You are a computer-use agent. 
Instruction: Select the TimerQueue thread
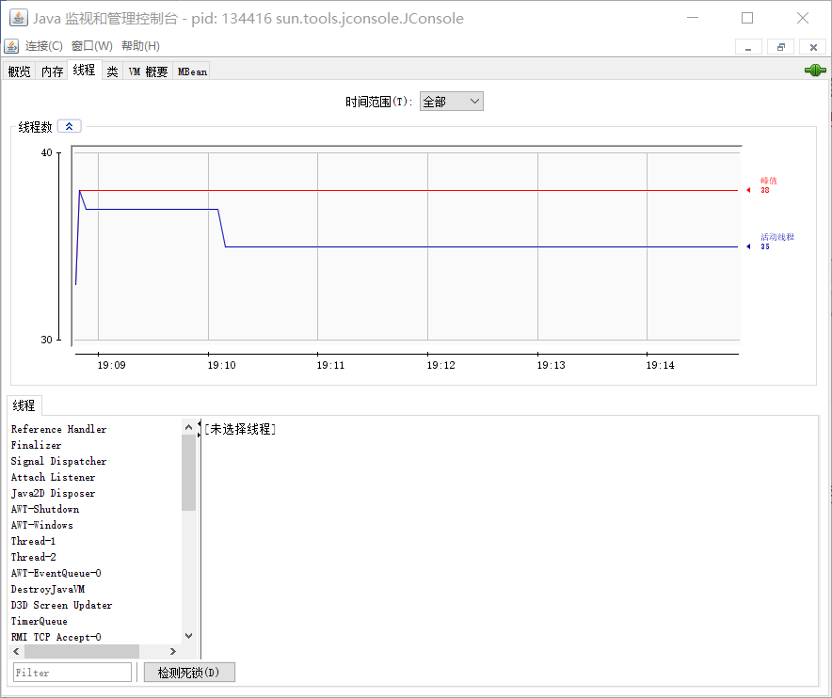pyautogui.click(x=40, y=621)
